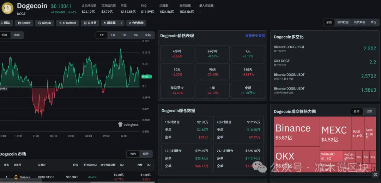The height and width of the screenshot is (183, 381).
Task: Click the 1.5863 position ratio value
Action: (x=368, y=90)
